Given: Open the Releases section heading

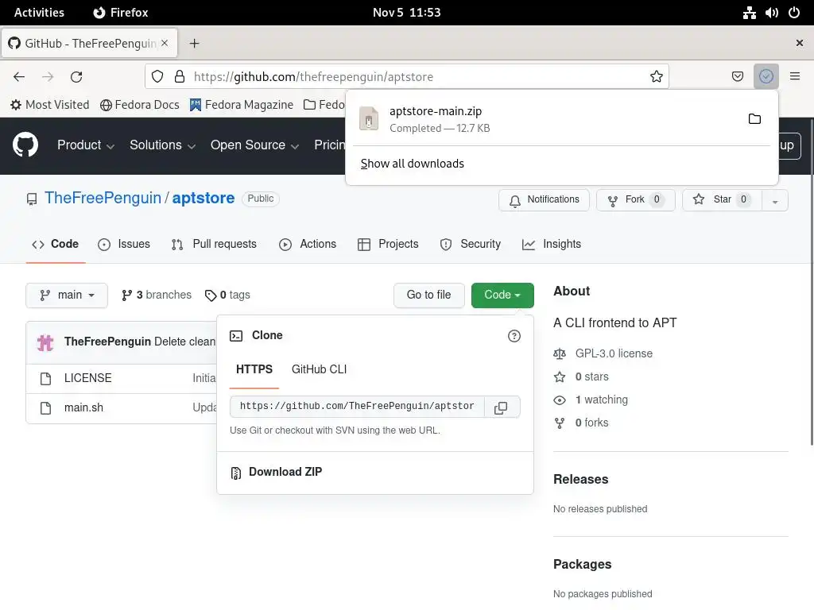Looking at the screenshot, I should point(580,480).
